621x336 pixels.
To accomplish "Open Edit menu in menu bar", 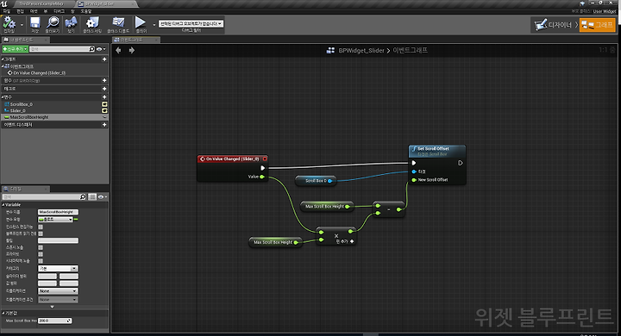I will [20, 11].
